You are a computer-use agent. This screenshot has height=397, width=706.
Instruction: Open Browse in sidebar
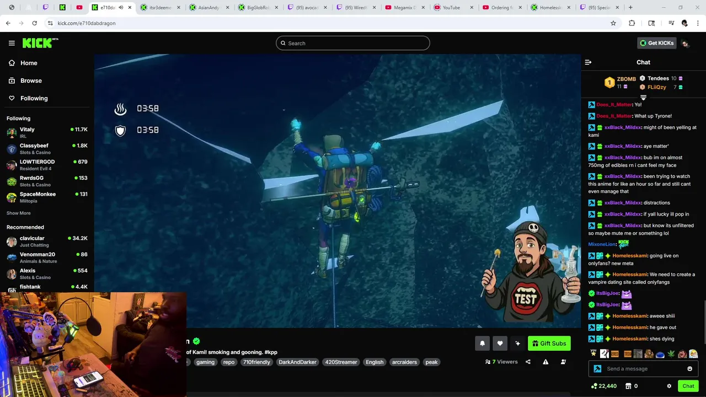[x=25, y=81]
